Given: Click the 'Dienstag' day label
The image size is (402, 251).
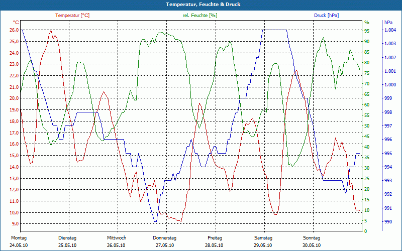Looking at the screenshot, I should click(x=67, y=238).
